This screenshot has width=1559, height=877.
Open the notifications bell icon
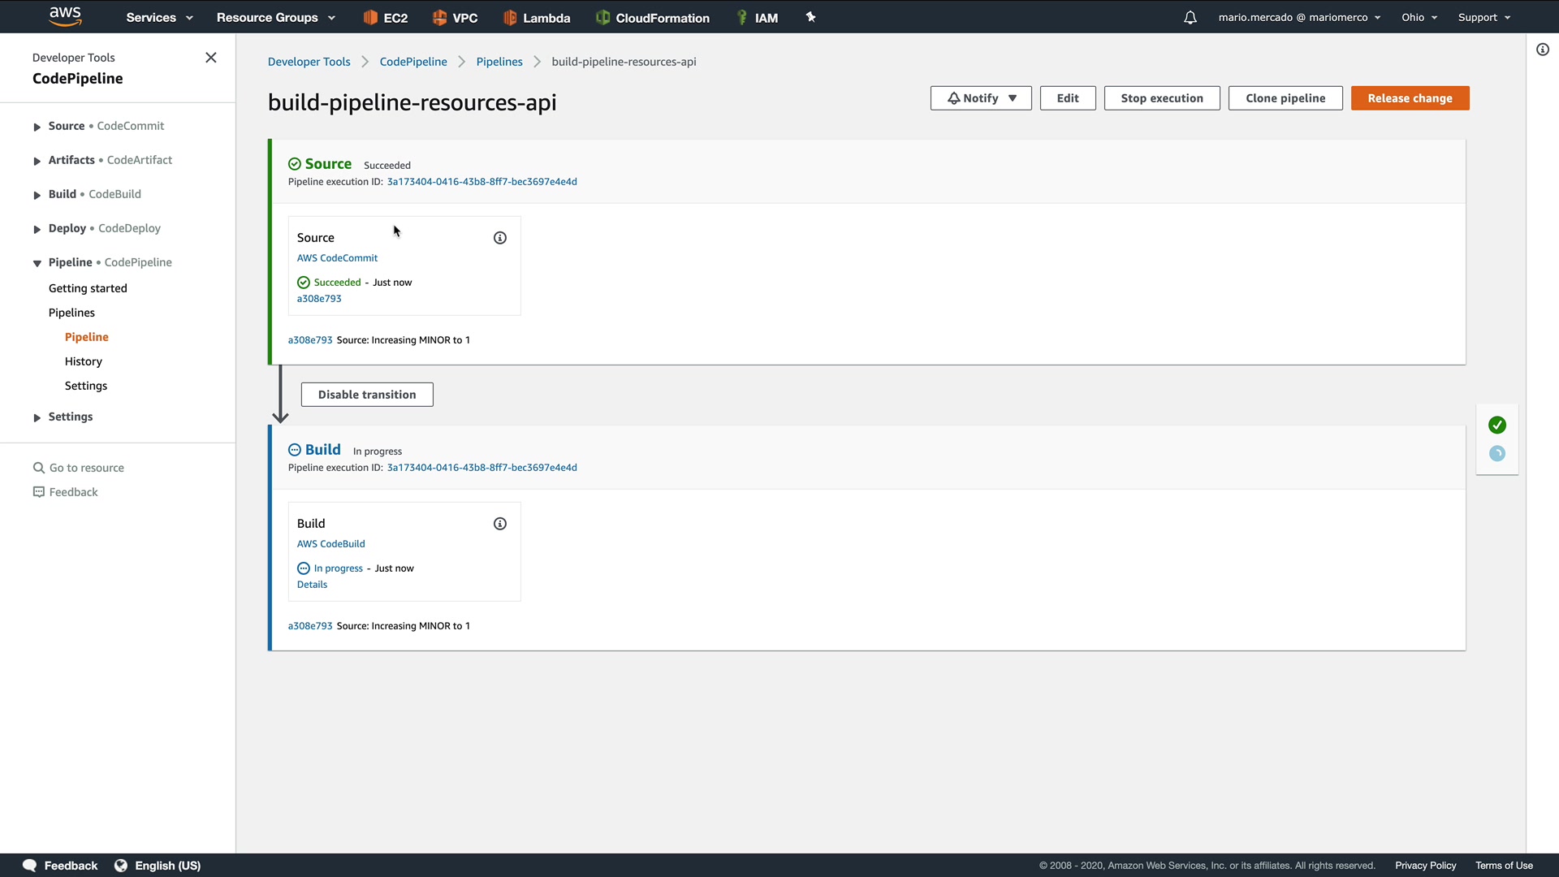tap(1190, 17)
